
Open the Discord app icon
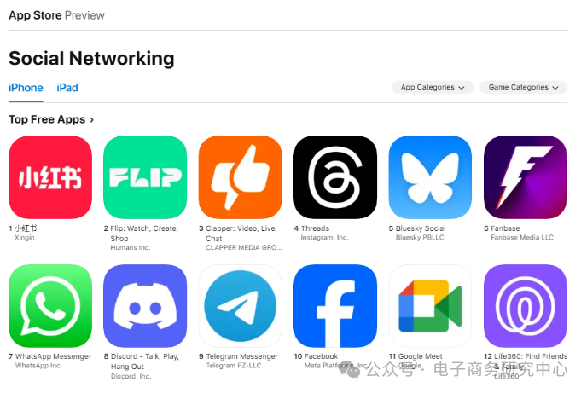[145, 306]
